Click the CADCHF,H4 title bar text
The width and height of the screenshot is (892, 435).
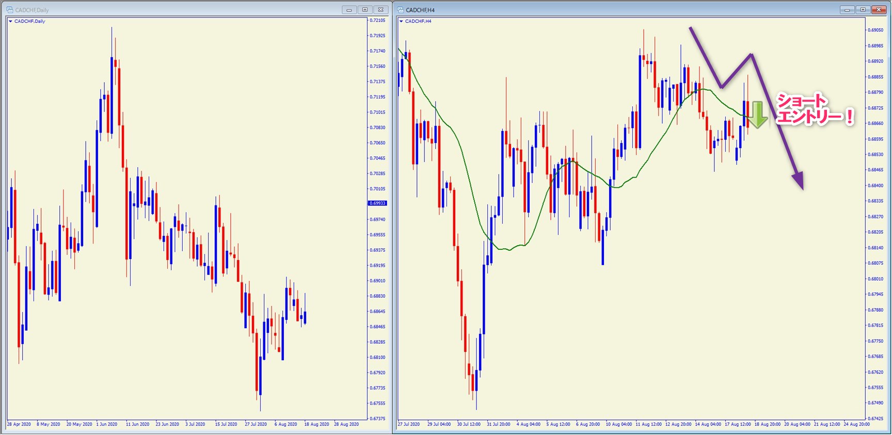(x=420, y=10)
